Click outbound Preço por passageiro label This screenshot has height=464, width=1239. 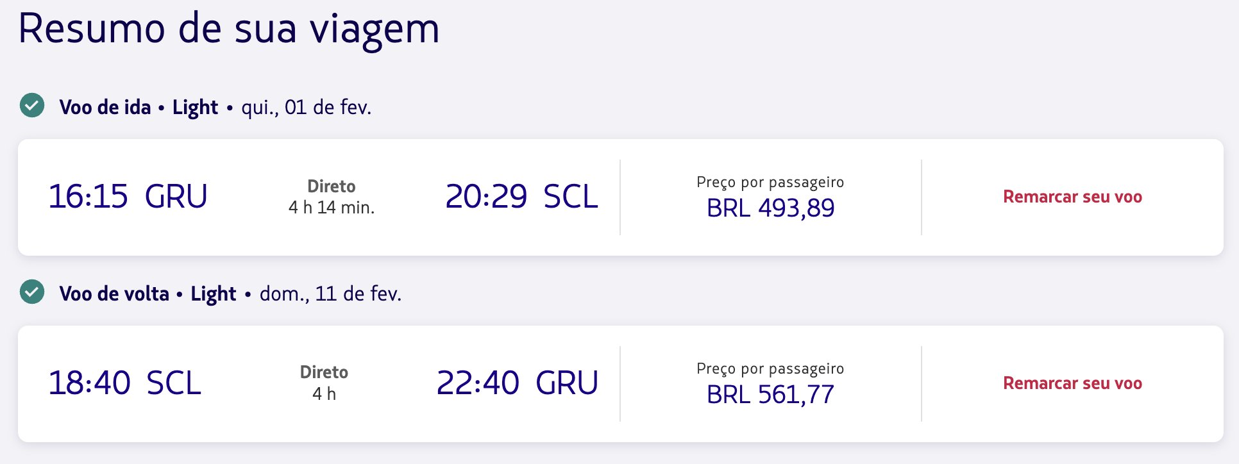[770, 183]
